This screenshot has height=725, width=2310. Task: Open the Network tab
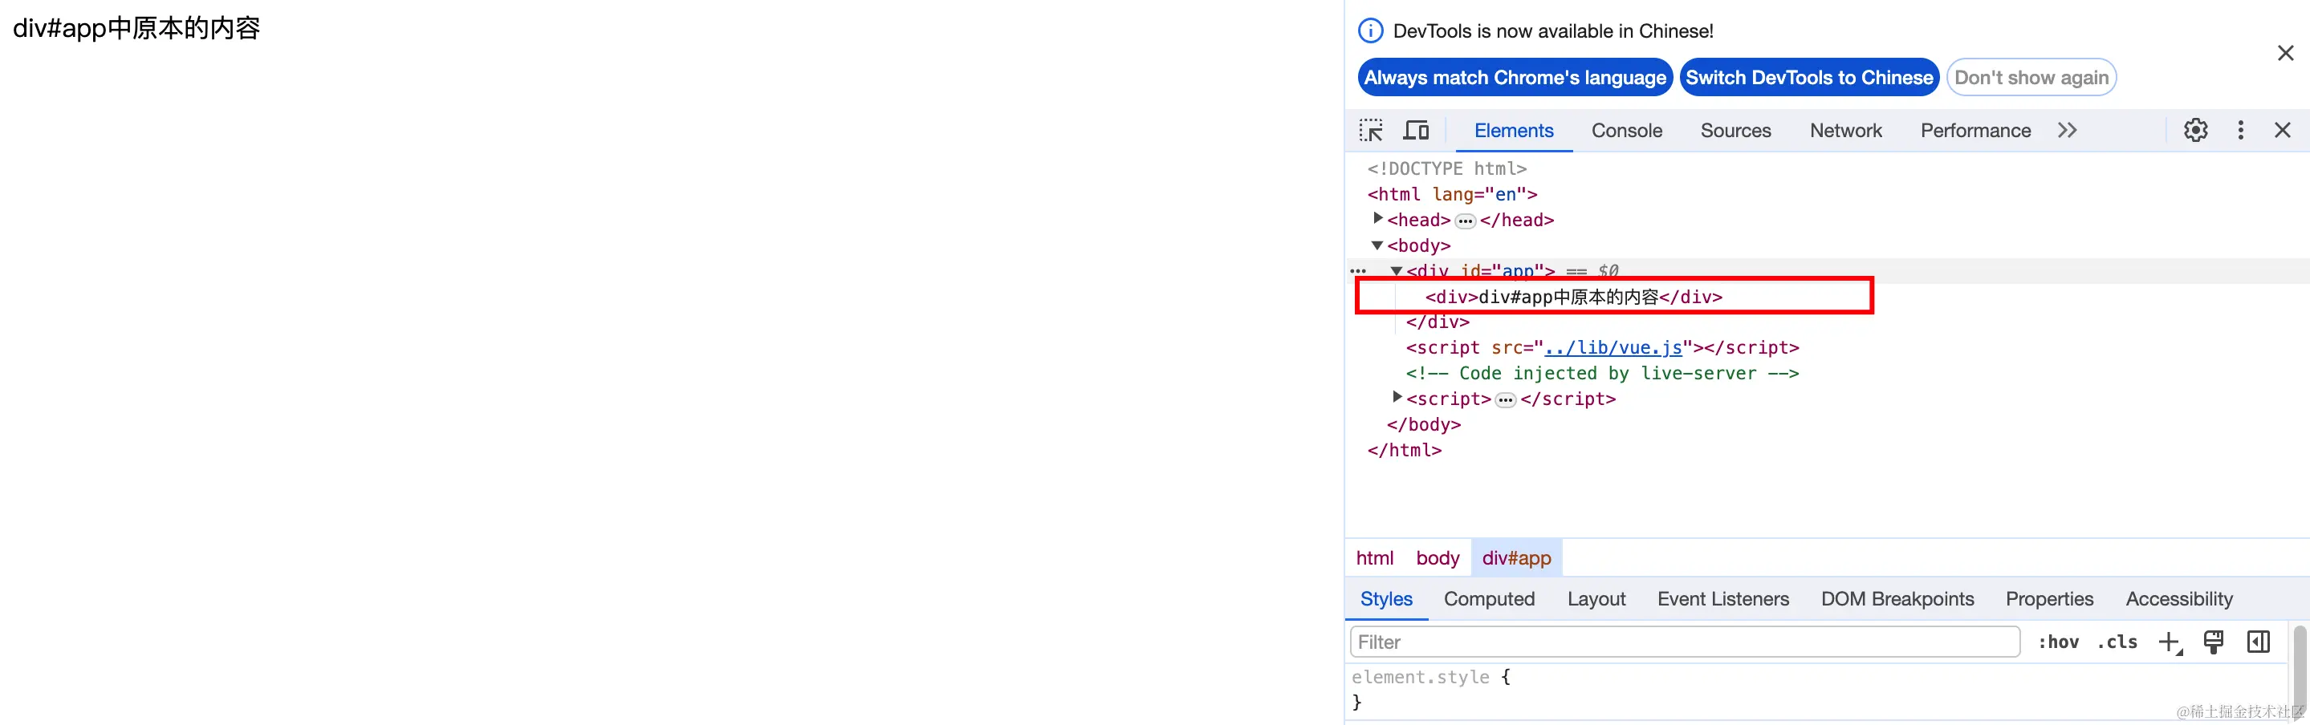[1845, 131]
